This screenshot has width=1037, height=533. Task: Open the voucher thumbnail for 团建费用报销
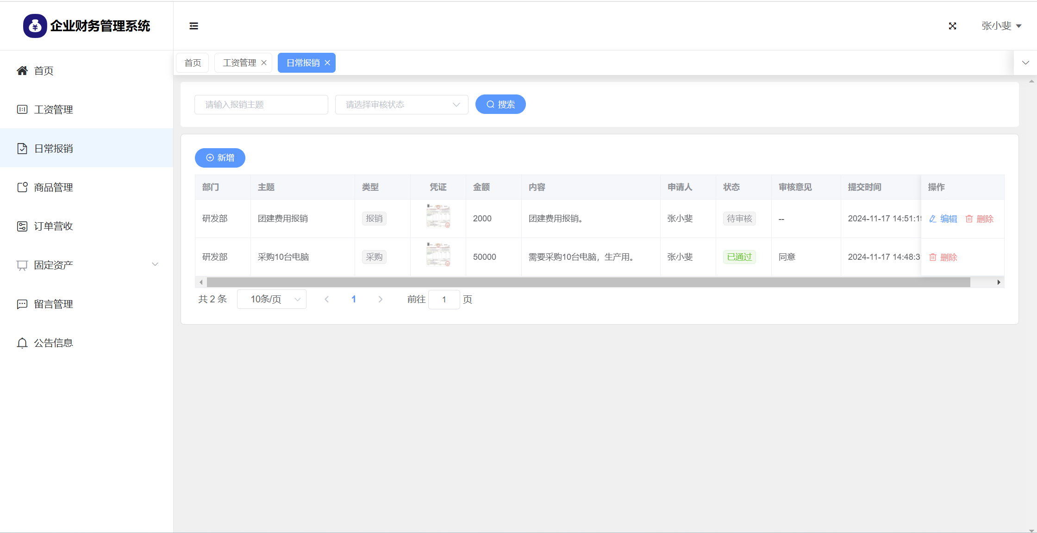pyautogui.click(x=438, y=216)
